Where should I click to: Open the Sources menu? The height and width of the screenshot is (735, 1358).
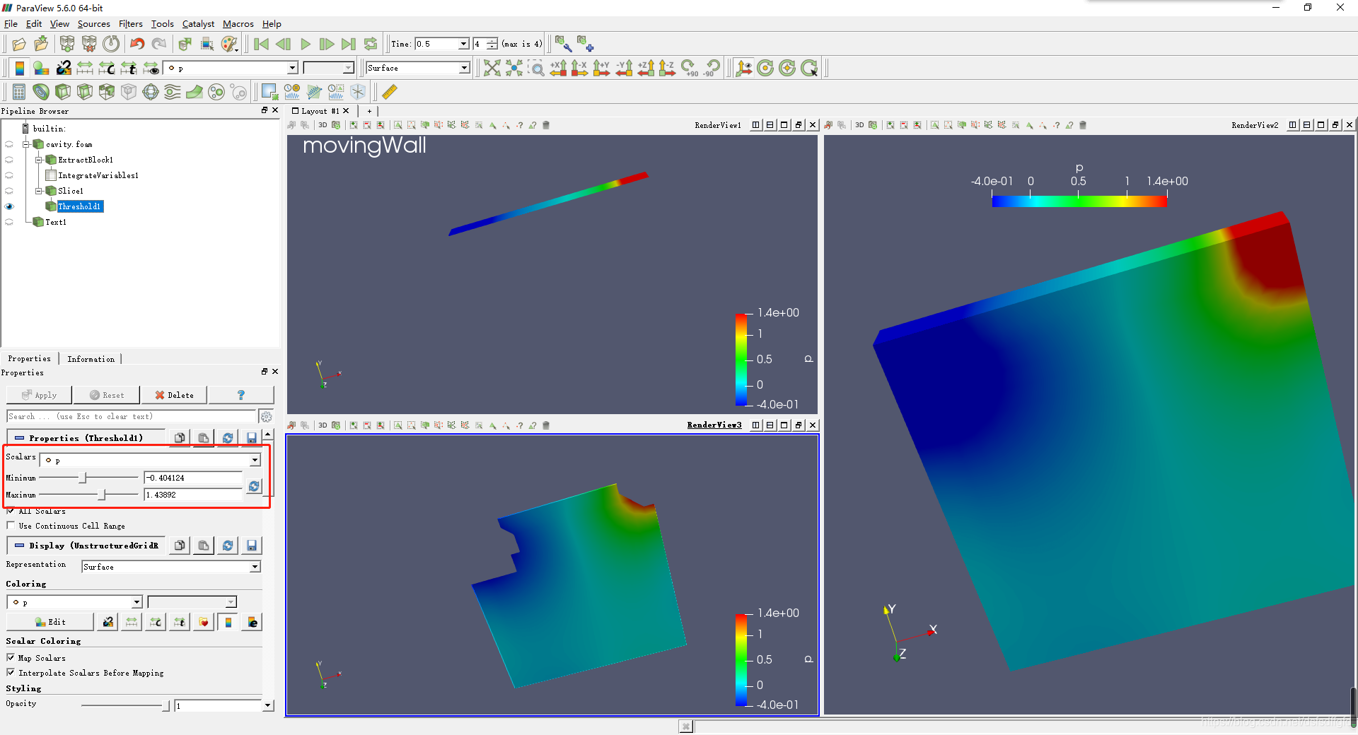[x=93, y=24]
